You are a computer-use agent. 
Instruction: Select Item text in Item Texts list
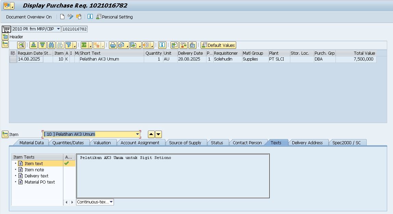pos(34,163)
